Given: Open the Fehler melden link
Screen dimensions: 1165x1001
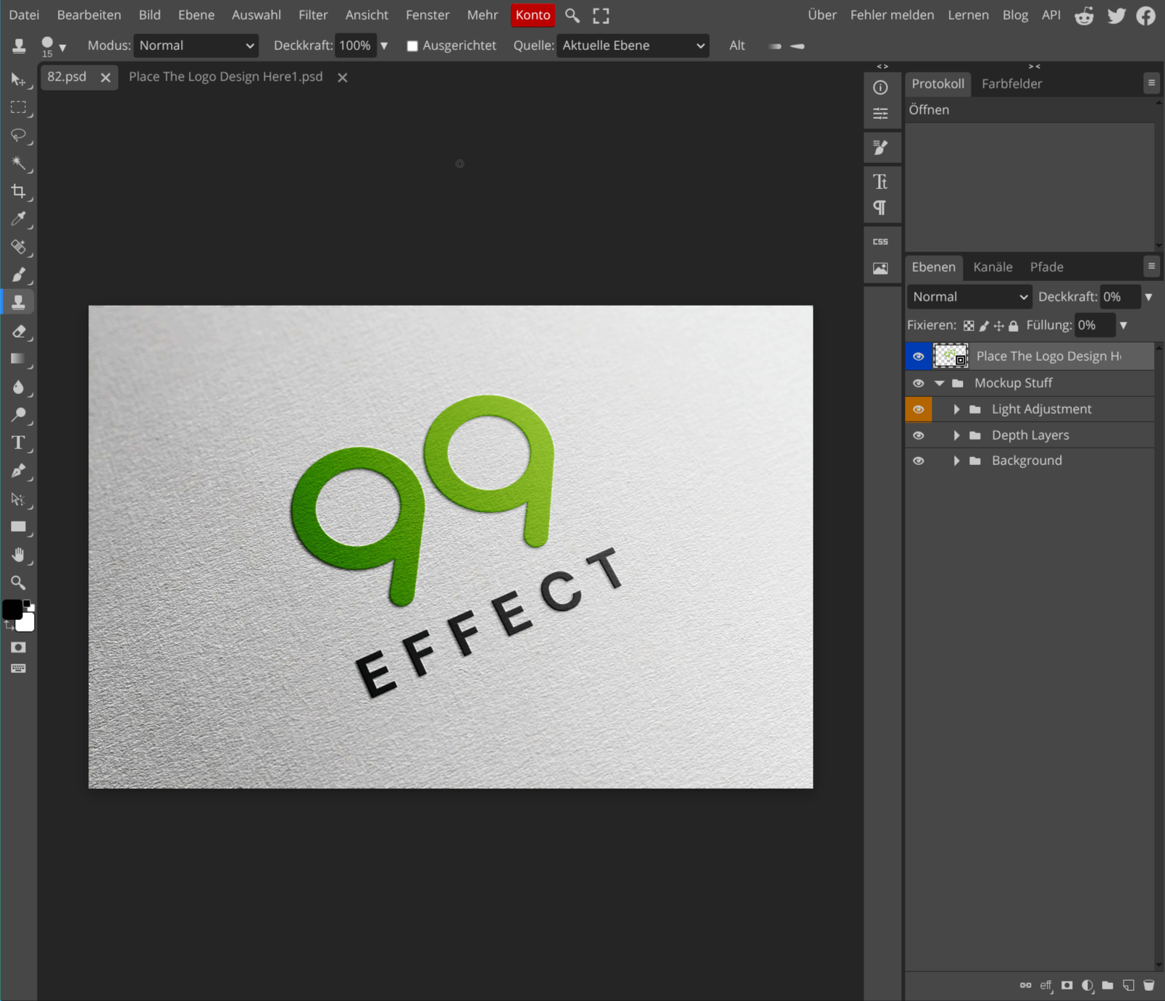Looking at the screenshot, I should (x=892, y=15).
